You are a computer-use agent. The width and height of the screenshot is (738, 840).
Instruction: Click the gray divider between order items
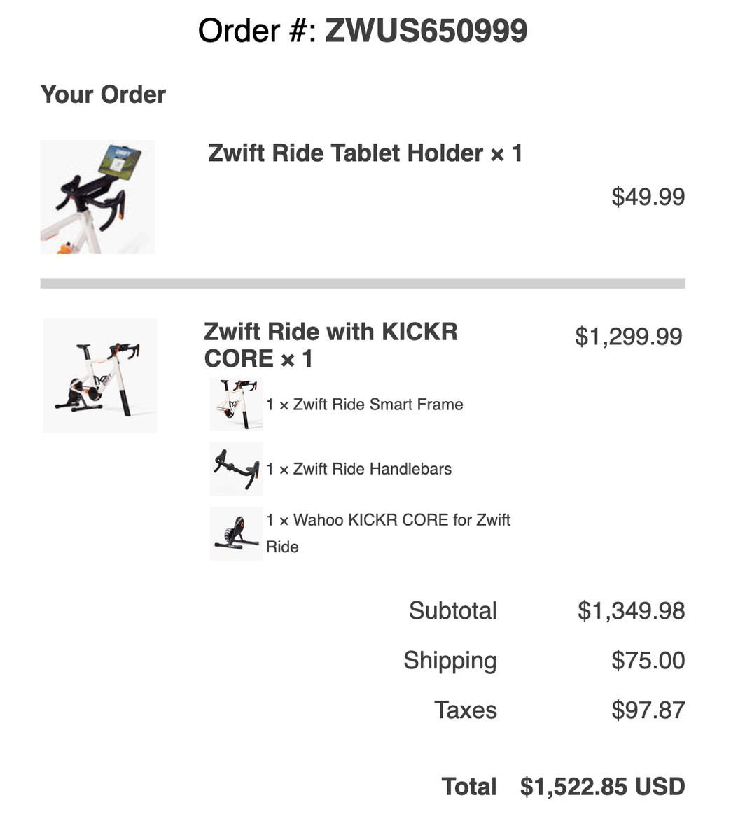(363, 283)
